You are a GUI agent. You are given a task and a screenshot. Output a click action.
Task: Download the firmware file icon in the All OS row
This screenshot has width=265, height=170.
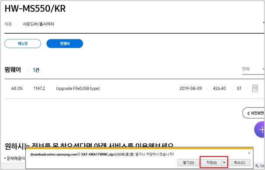[255, 88]
